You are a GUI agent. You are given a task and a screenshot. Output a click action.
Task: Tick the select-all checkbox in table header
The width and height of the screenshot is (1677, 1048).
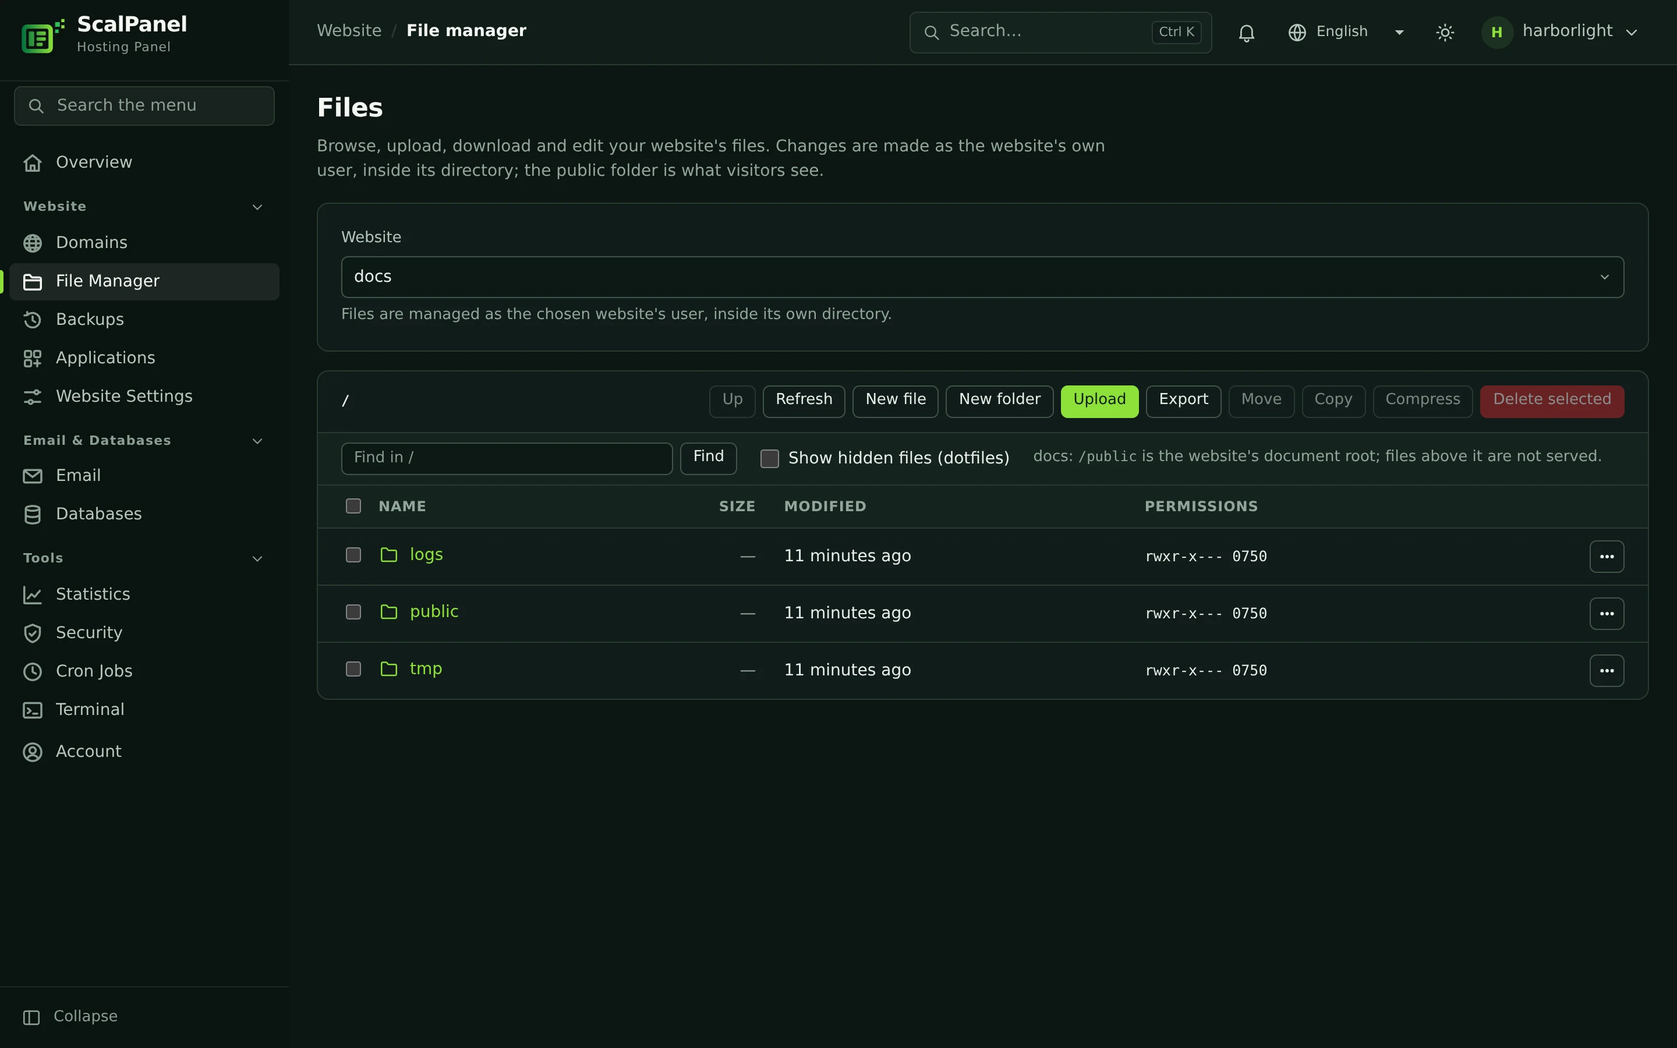click(353, 506)
